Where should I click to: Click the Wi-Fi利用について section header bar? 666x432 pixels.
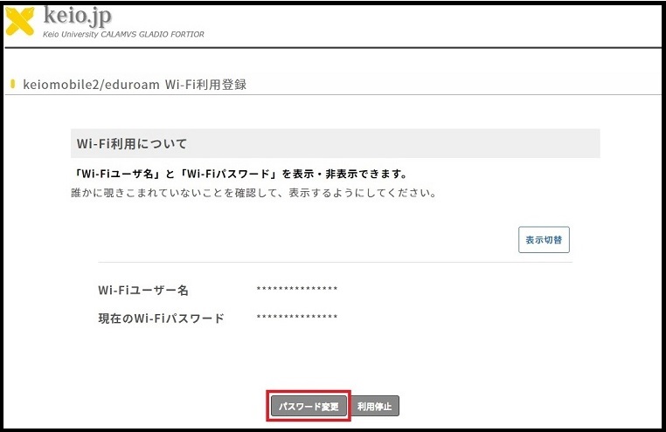tap(335, 143)
